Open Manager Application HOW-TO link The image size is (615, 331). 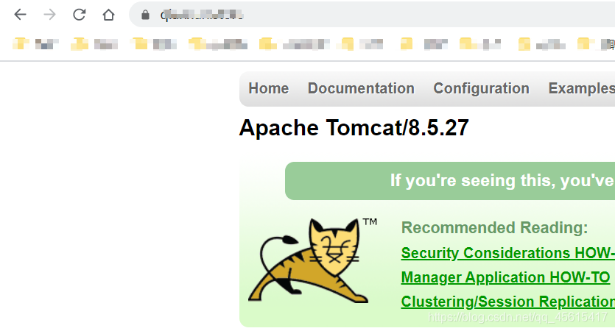tap(505, 277)
